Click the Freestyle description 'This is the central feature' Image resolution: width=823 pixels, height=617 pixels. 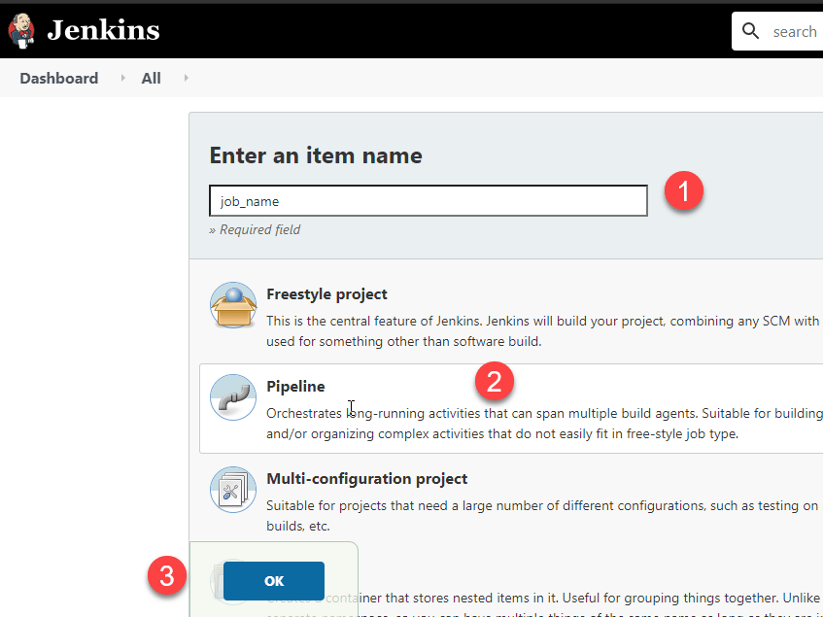[x=544, y=331]
